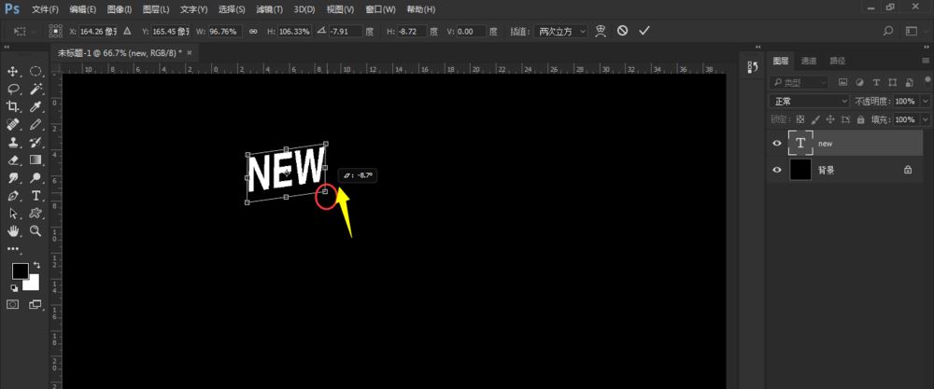Open the 文件(F) menu
Viewport: 934px width, 389px height.
point(45,9)
